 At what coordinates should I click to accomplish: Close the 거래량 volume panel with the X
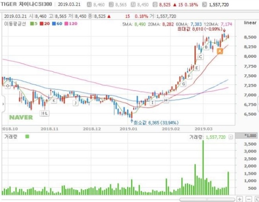(x=231, y=137)
